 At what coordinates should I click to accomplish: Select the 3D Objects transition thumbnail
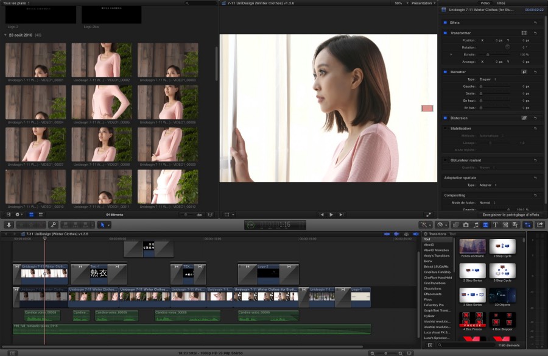502,295
